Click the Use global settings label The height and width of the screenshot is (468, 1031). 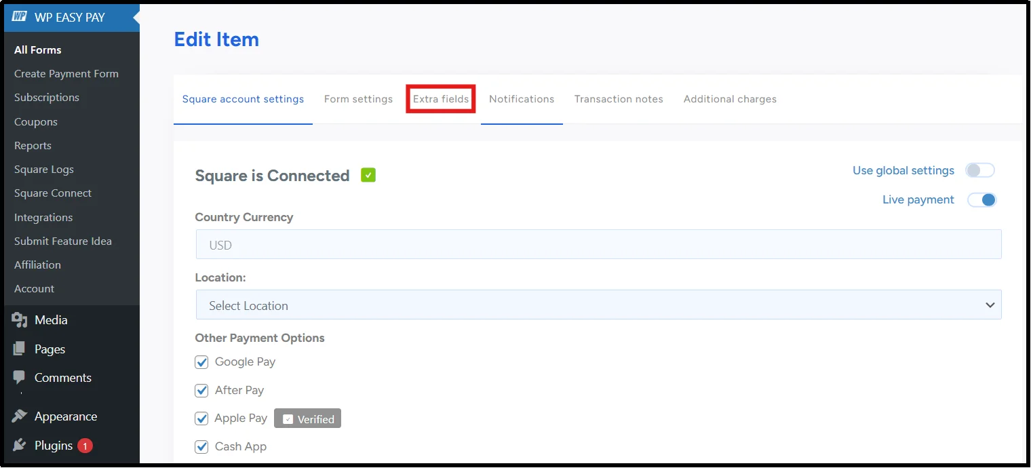click(x=903, y=170)
